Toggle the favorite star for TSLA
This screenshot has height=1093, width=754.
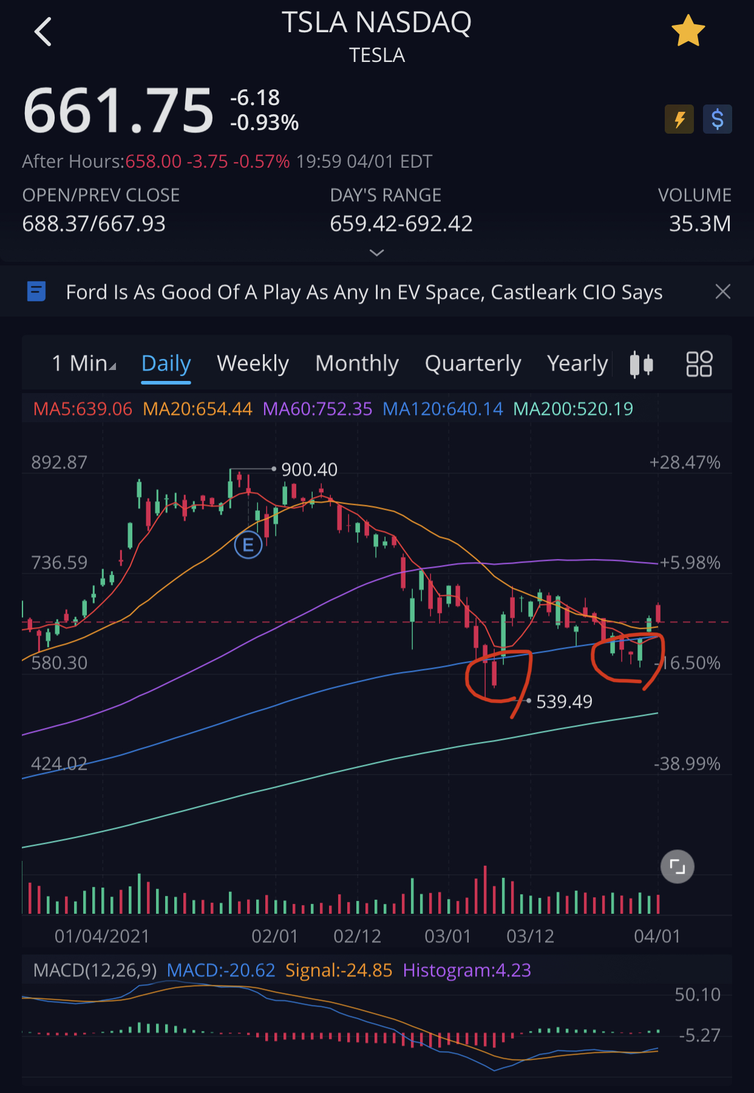(688, 32)
